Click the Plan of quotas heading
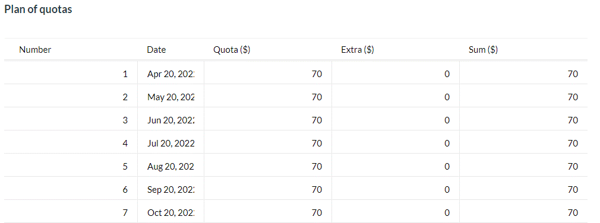Viewport: 600px width, 223px height. (x=38, y=10)
